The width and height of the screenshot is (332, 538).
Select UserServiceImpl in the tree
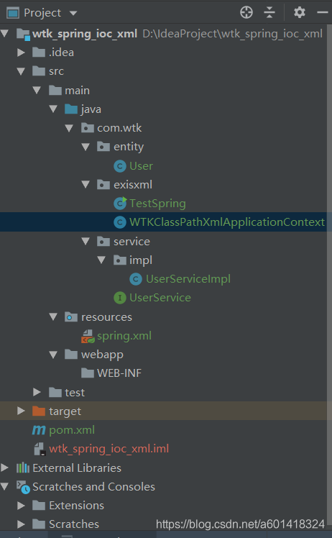(188, 279)
